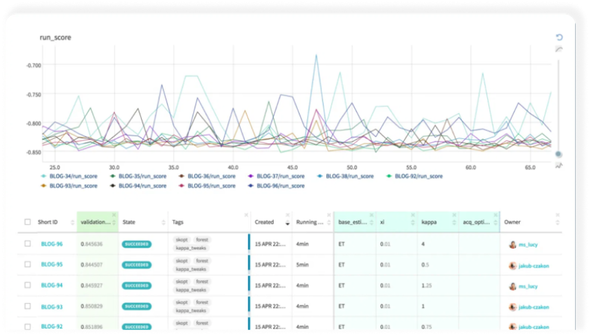The image size is (590, 335).
Task: Click the SUCCEEDED badge in BLOG-94 row
Action: [x=137, y=286]
